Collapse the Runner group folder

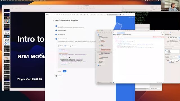[x=98, y=43]
